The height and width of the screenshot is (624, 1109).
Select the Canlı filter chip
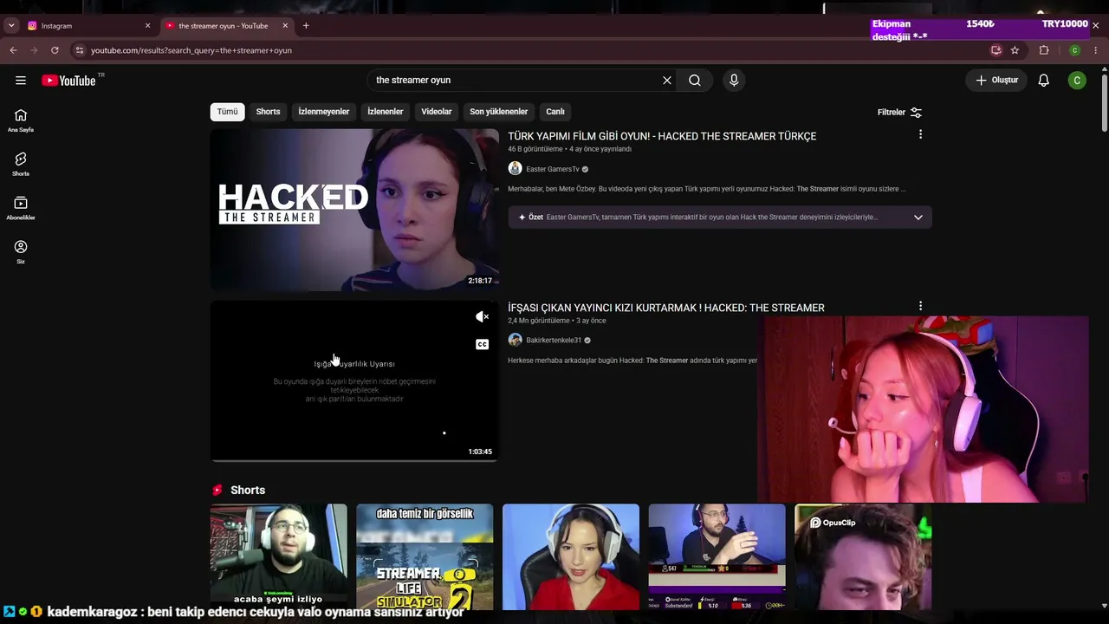(555, 112)
